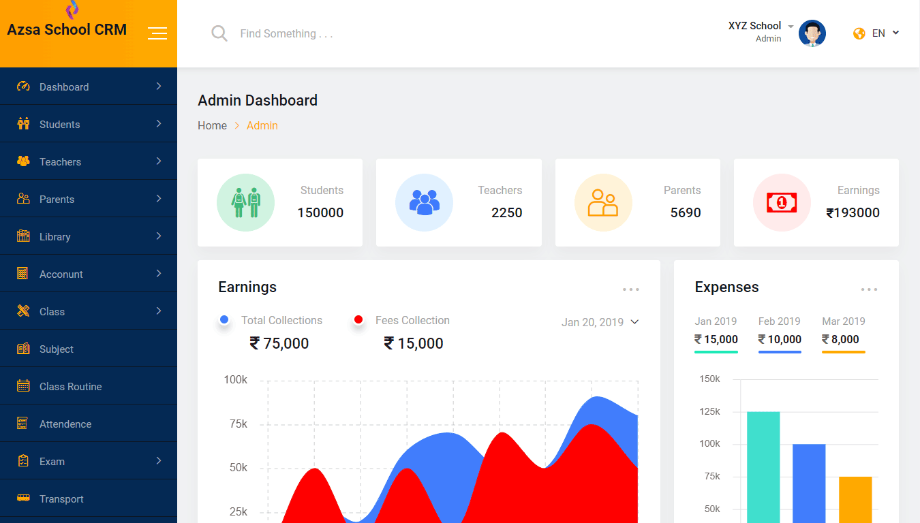Open the Earnings card three-dot menu
The image size is (920, 523).
[630, 289]
